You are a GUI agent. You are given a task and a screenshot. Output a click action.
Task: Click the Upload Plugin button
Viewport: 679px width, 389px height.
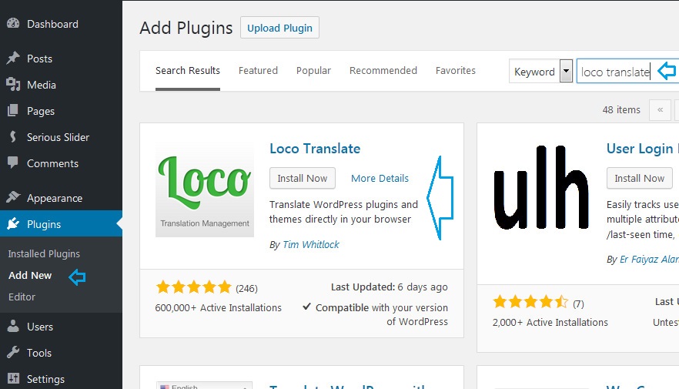point(279,28)
